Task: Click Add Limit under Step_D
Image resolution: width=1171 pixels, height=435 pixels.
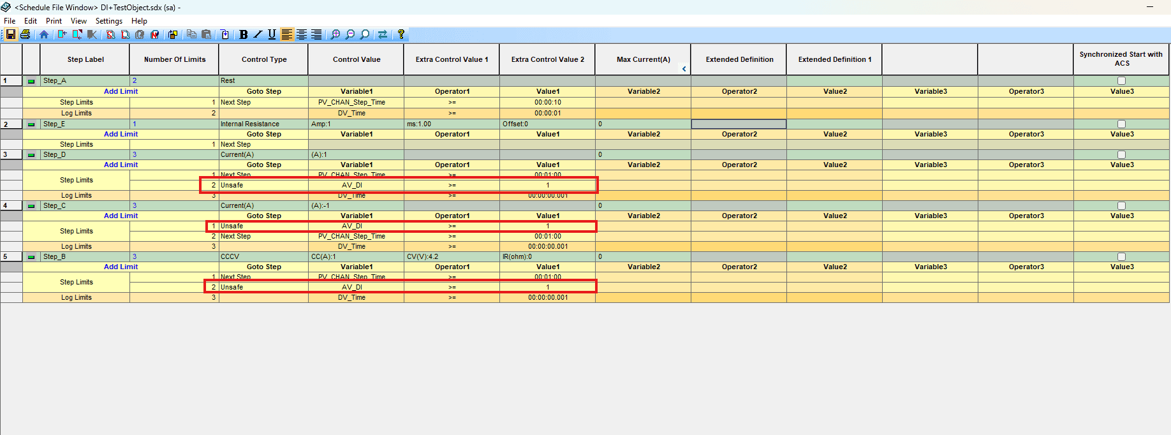Action: click(121, 165)
